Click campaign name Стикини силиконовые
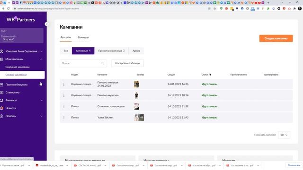 (111, 106)
